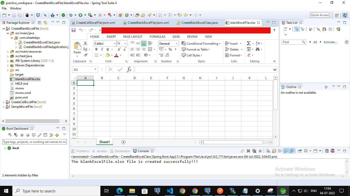Collapse the com.sheetstips package
This screenshot has width=350, height=196.
pos(12,38)
